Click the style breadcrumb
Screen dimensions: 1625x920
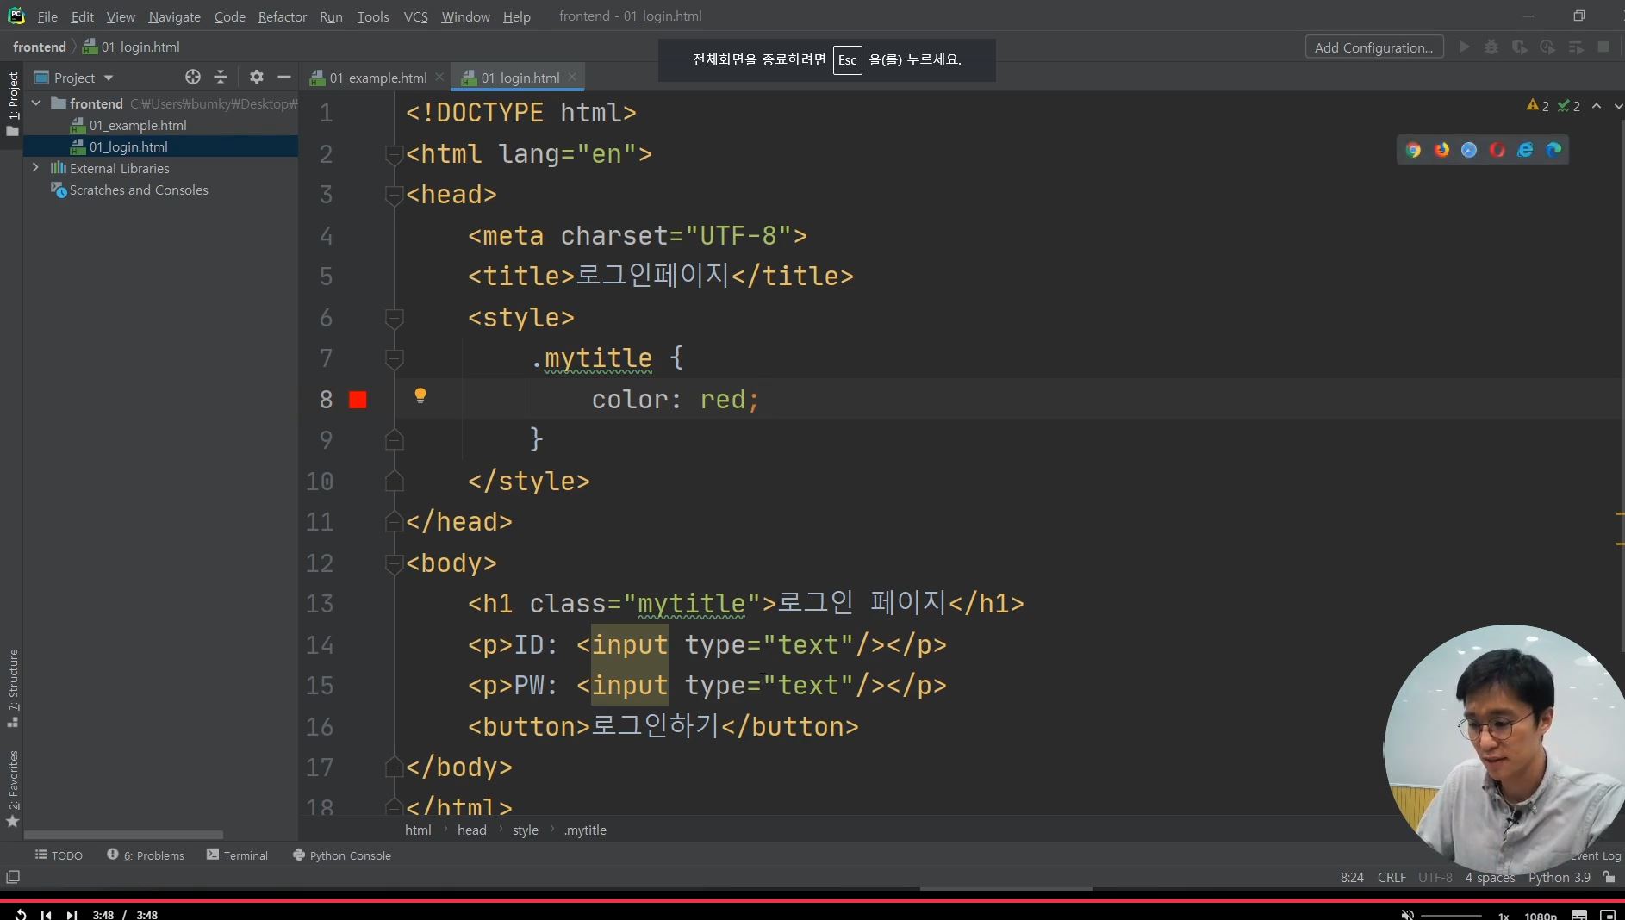(526, 830)
